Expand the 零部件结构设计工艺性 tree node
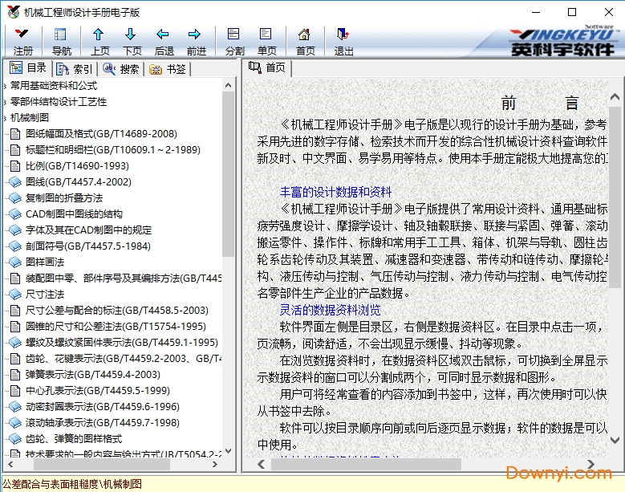 coord(5,102)
